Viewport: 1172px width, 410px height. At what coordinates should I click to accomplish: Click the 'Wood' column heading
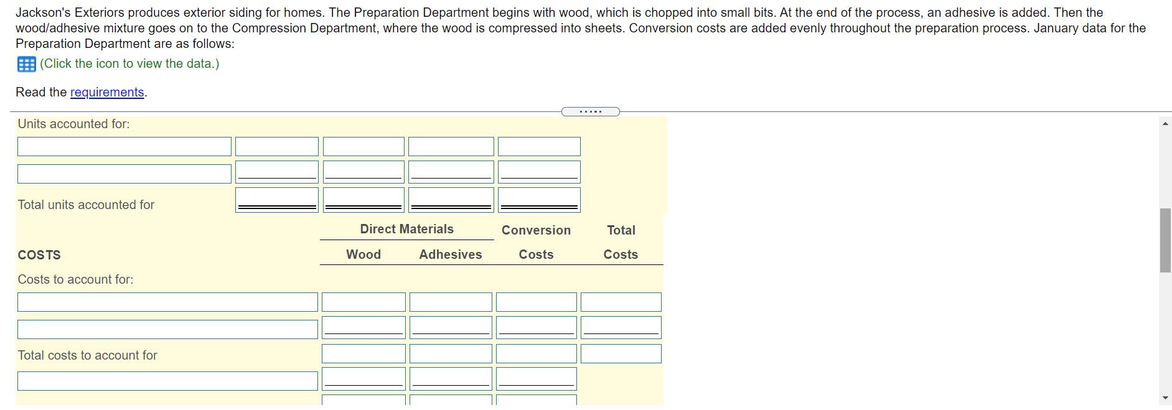[363, 254]
